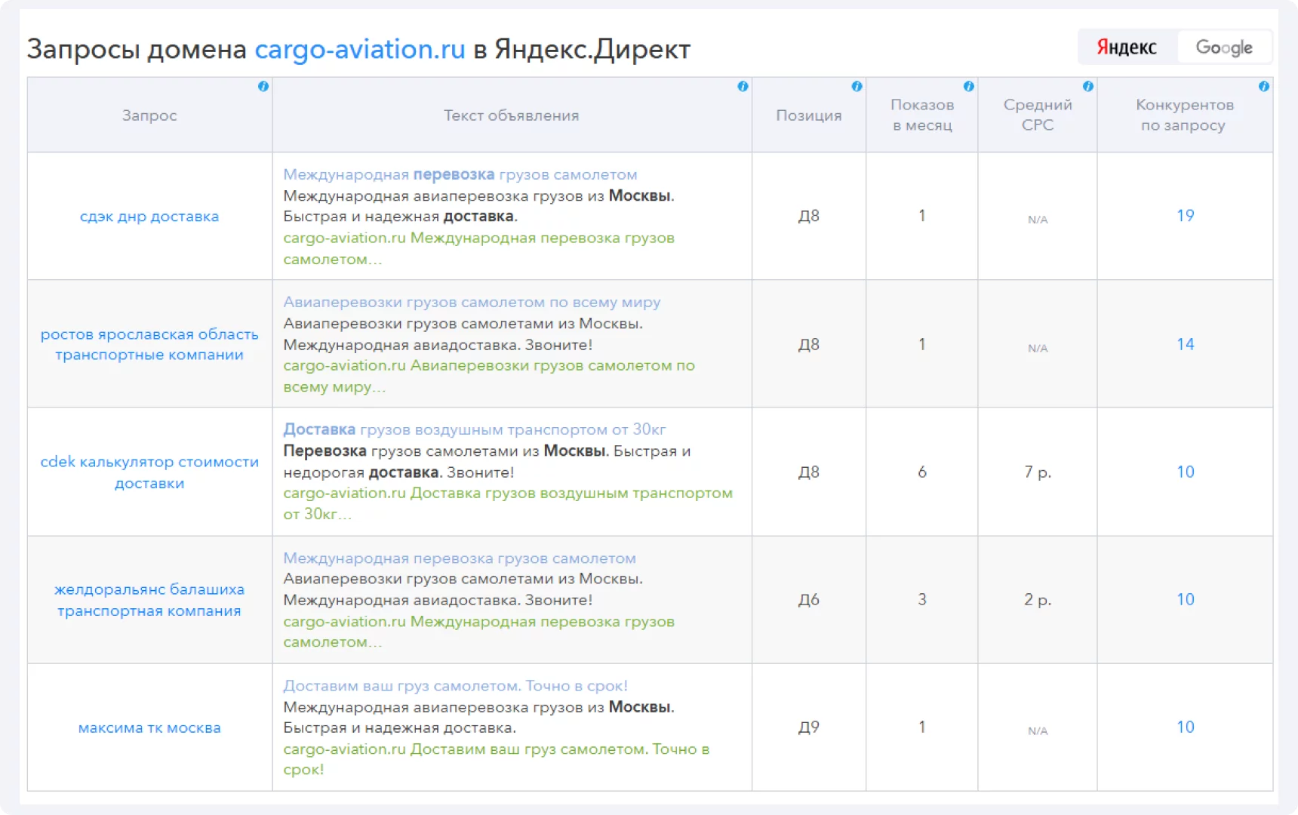Click average CPC value '7 р.'
1298x815 pixels.
(x=1038, y=472)
